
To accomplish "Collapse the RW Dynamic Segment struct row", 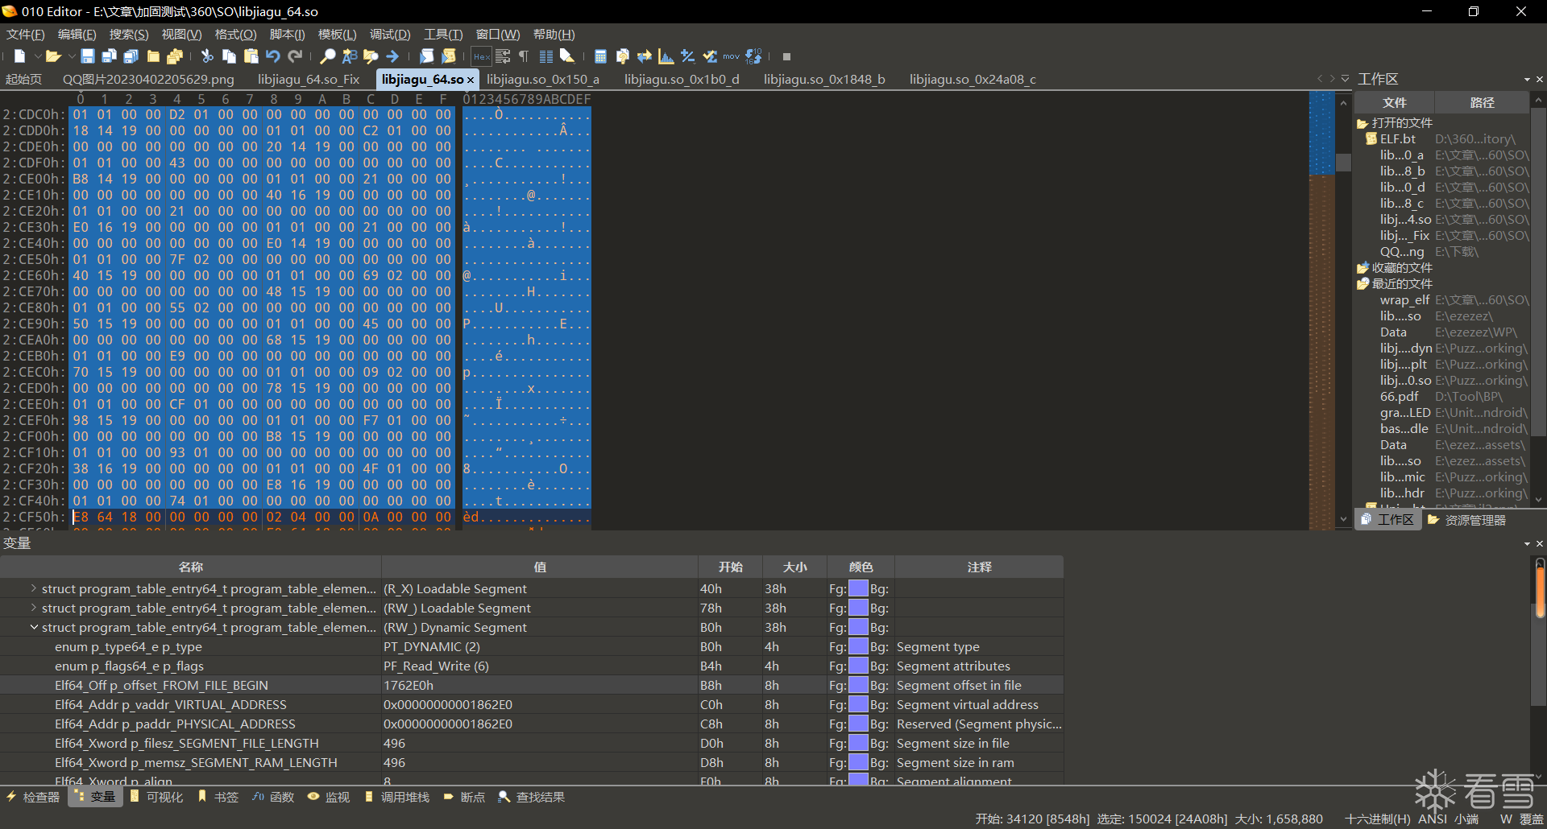I will 34,628.
